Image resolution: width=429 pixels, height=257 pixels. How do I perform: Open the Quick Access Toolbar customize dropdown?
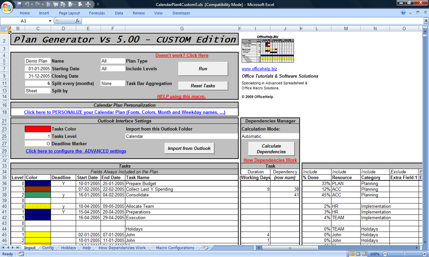(98, 4)
